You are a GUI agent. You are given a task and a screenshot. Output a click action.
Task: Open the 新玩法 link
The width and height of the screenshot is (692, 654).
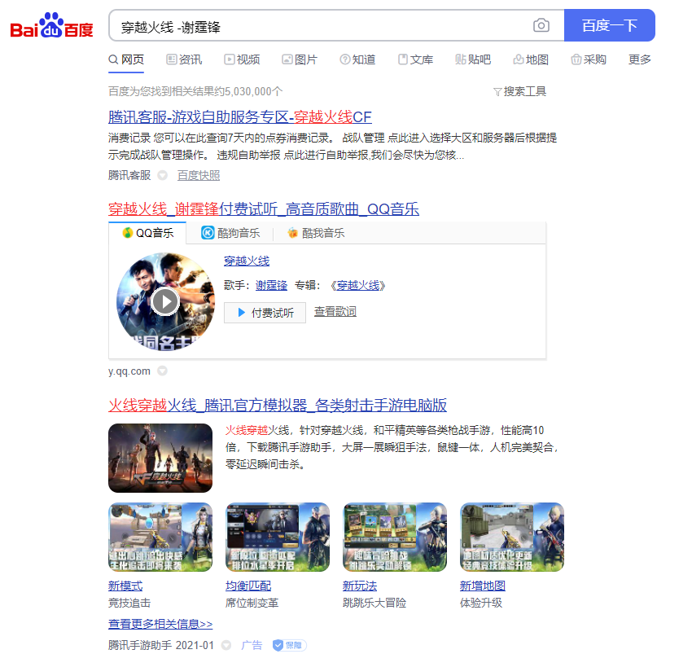360,586
